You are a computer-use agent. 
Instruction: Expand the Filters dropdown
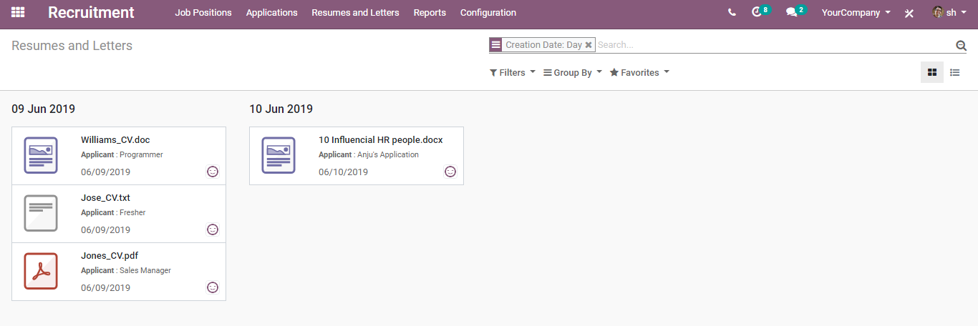[513, 73]
